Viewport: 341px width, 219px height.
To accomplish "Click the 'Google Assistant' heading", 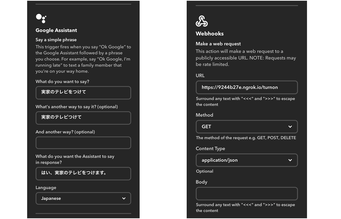I will (56, 30).
